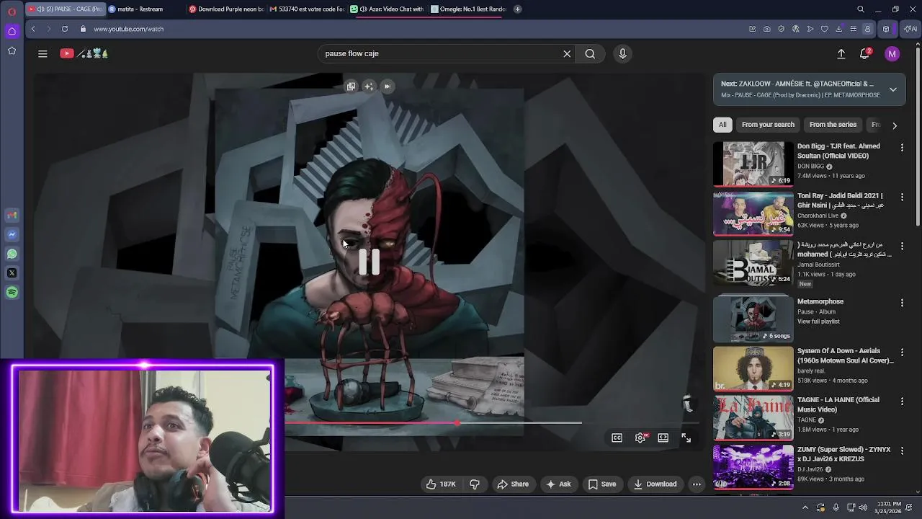The height and width of the screenshot is (519, 922).
Task: Go to the YouTube home logo
Action: click(x=84, y=53)
